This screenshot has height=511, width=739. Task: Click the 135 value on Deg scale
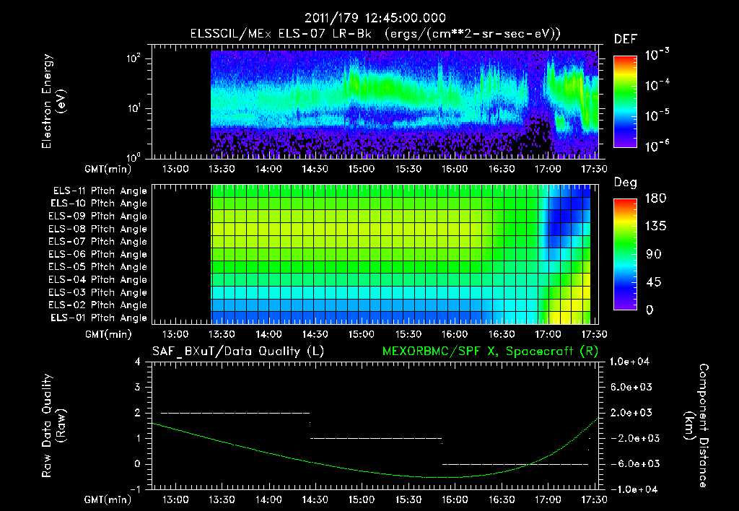(x=655, y=227)
